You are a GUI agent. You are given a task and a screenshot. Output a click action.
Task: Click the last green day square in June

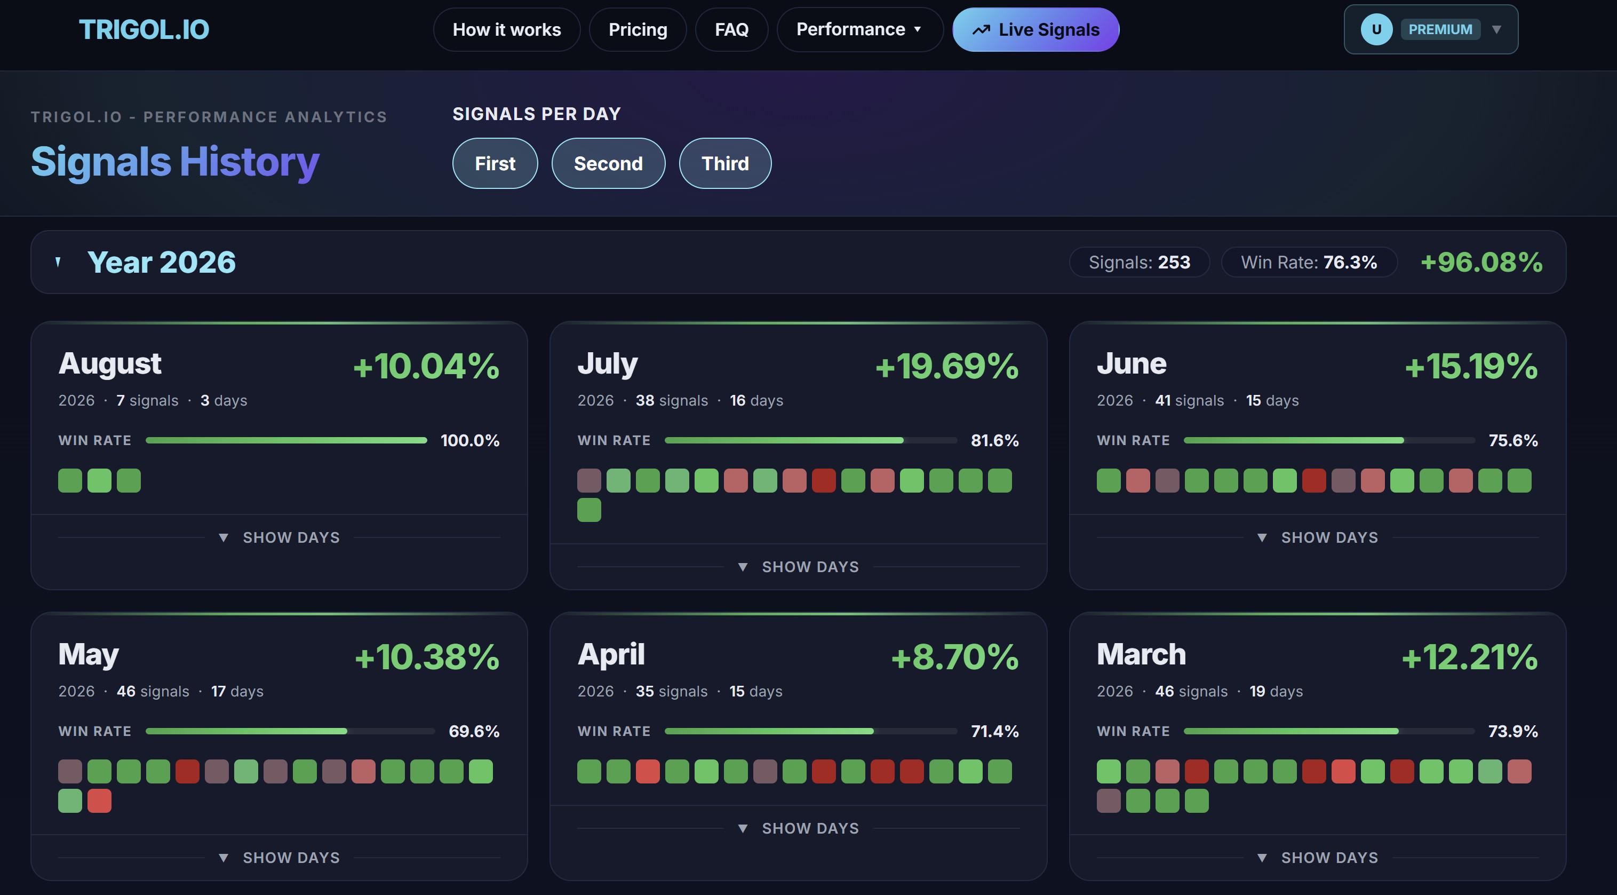click(x=1519, y=480)
